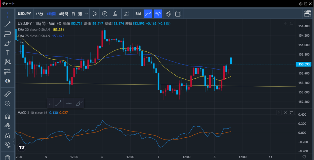
Task: Pick the ruler measure tool
Action: click(x=8, y=94)
